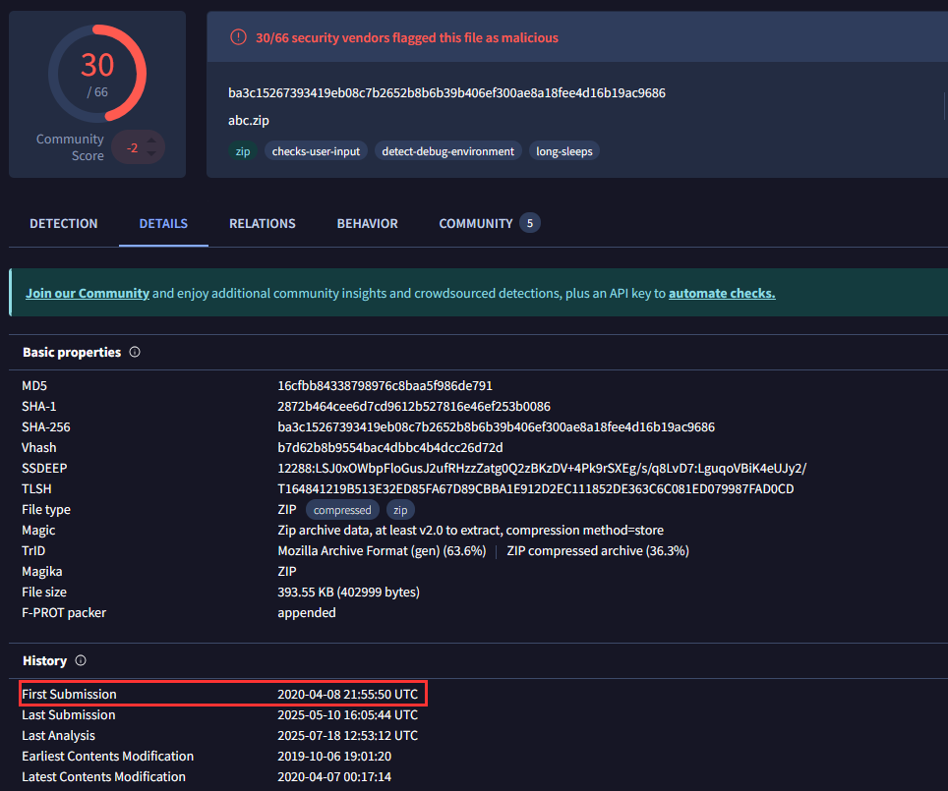Click the green 'zip' tag under abc.zip
The height and width of the screenshot is (791, 948).
242,151
